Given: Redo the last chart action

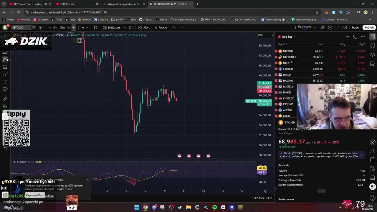Looking at the screenshot, I should [x=182, y=27].
